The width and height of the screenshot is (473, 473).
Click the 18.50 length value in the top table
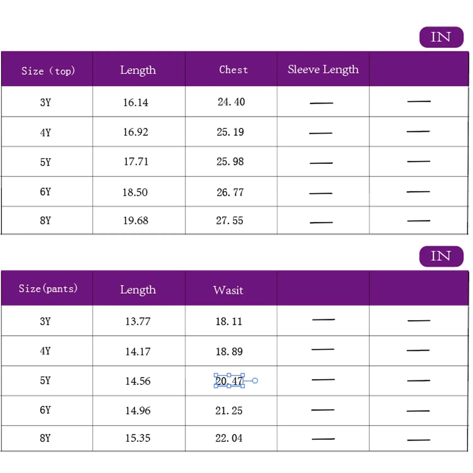pos(135,192)
